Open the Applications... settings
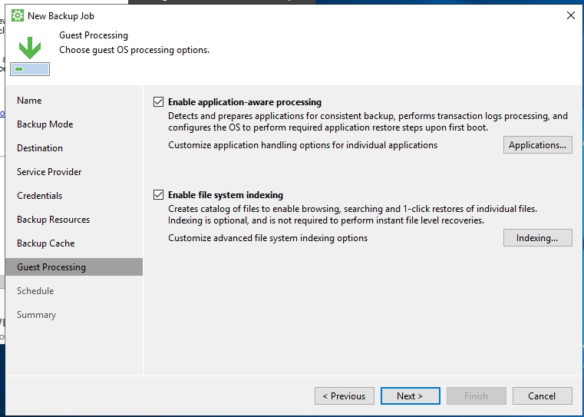The image size is (584, 417). 537,145
